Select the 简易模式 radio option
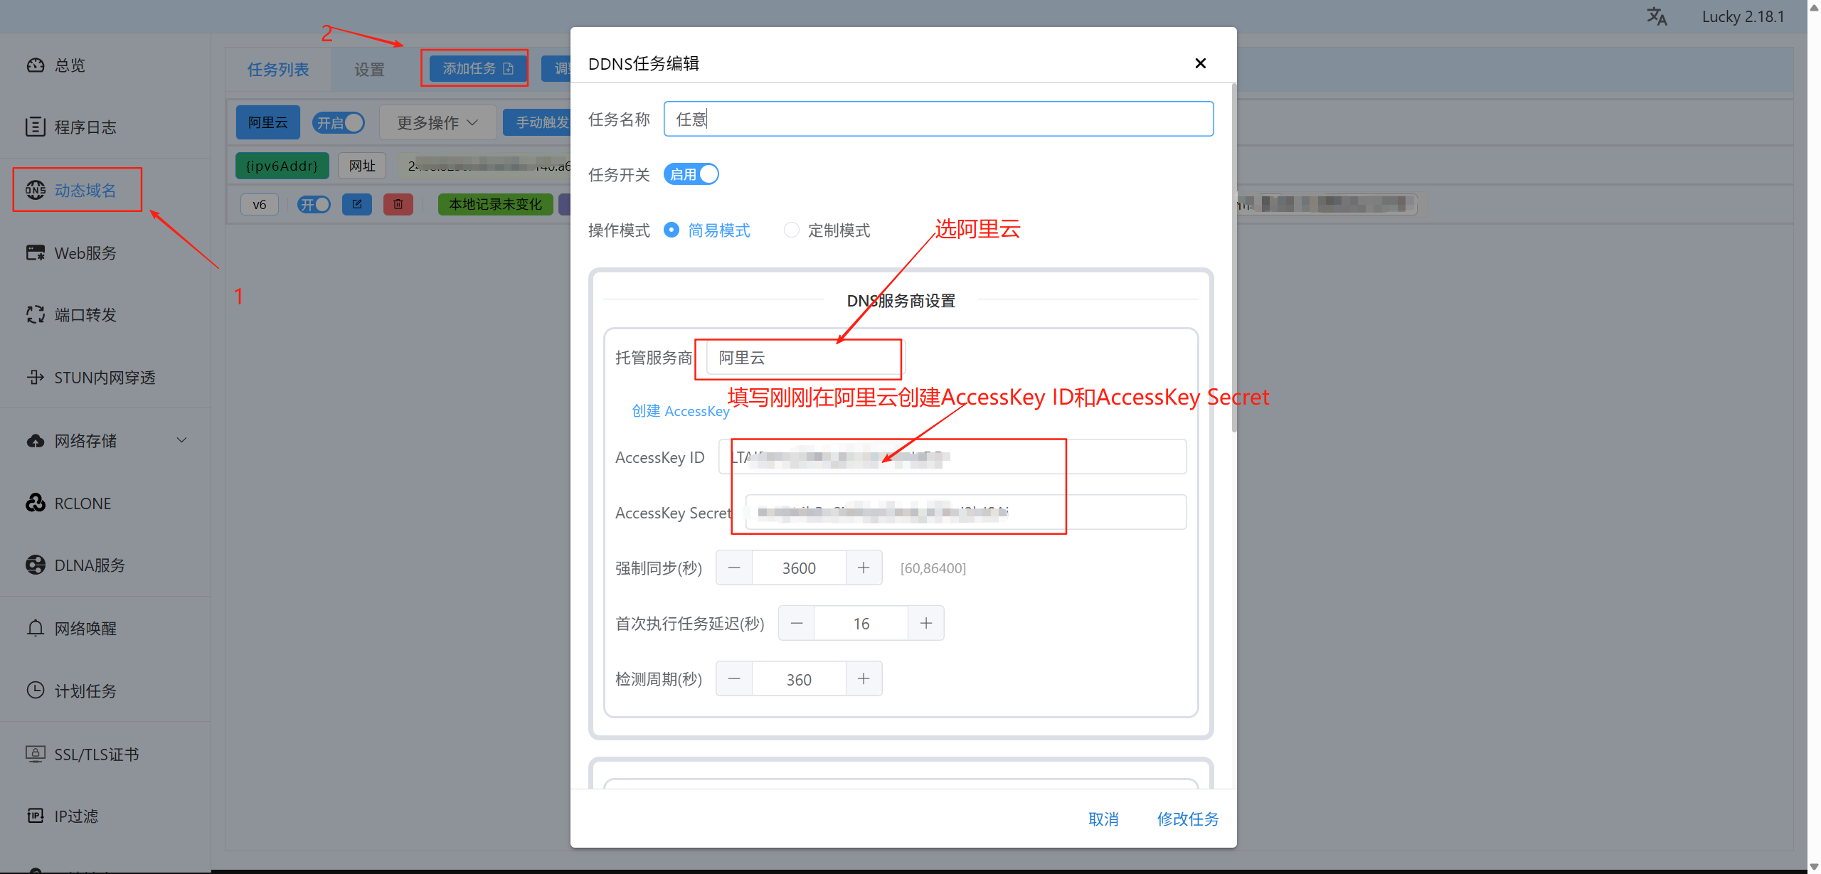Viewport: 1821px width, 874px height. tap(671, 230)
